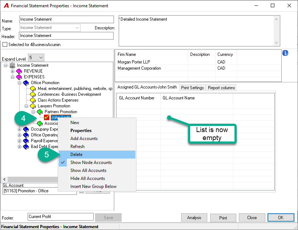Expand the REVENUE node
The image size is (298, 230).
tap(13, 71)
